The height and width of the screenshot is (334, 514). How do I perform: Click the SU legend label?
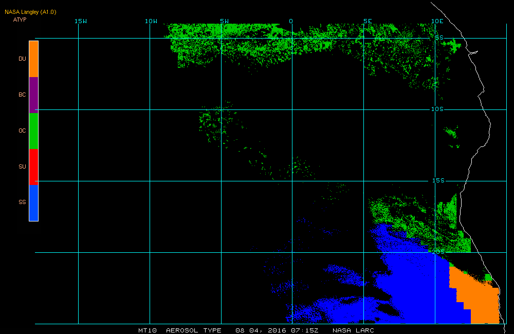pyautogui.click(x=22, y=166)
